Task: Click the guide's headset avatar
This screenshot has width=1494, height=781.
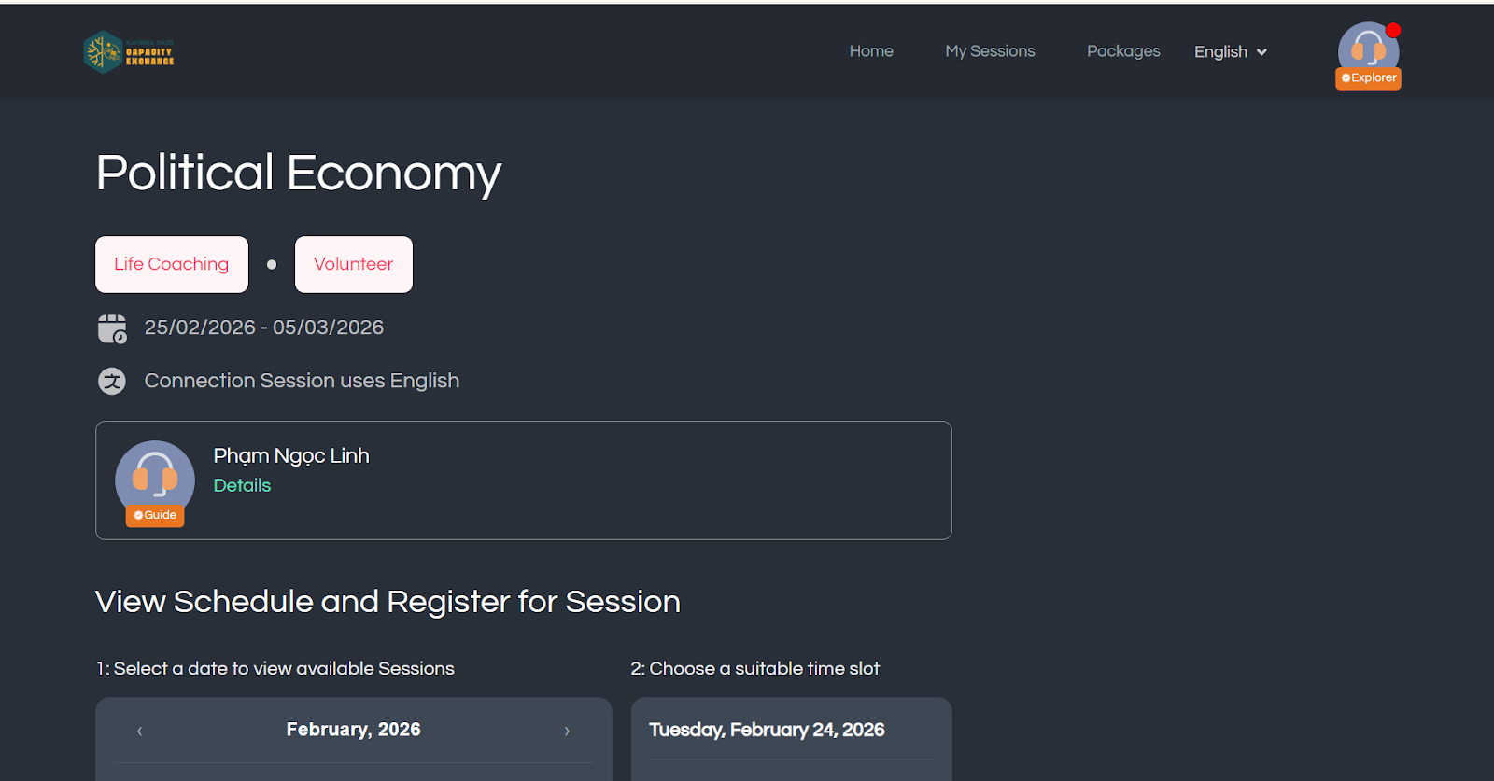Action: pos(155,476)
